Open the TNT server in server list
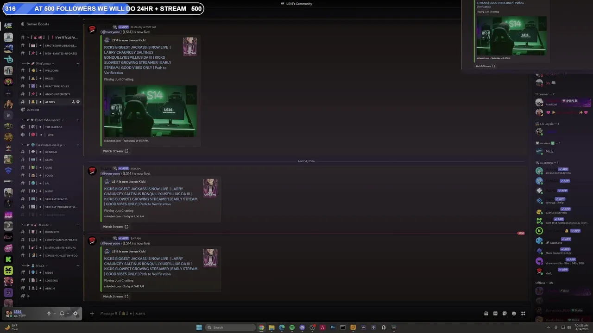This screenshot has width=593, height=333. (8, 82)
